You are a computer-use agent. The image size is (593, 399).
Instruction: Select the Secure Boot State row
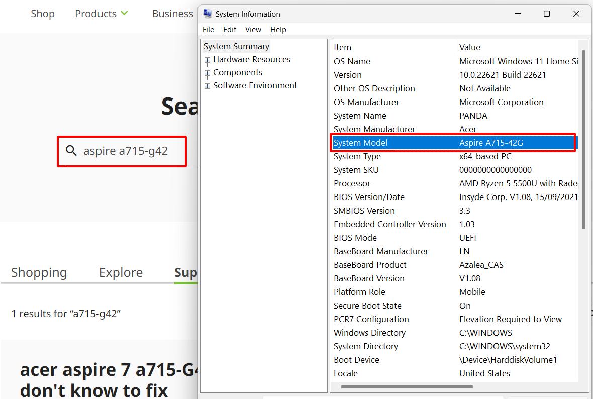(x=455, y=306)
